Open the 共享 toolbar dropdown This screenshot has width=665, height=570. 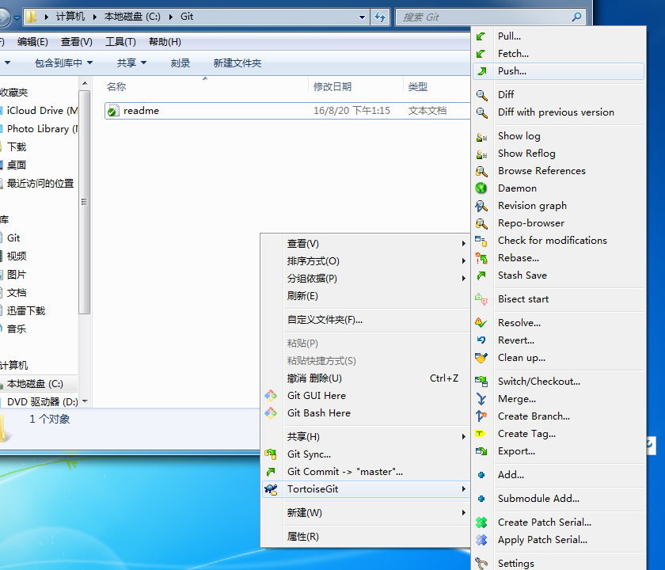(x=132, y=63)
